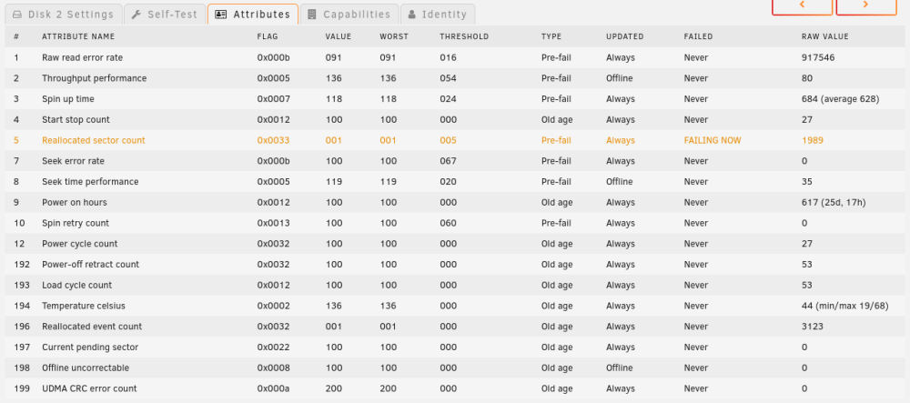Click flag 0x0013 for Spin retry count
910x403 pixels.
point(273,223)
